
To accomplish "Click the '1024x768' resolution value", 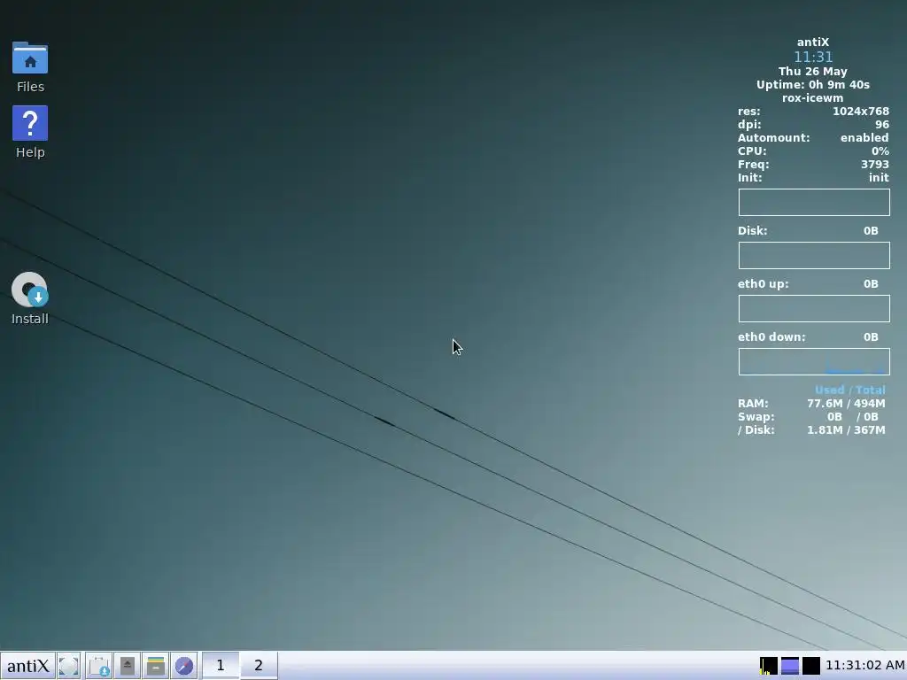I will (861, 111).
